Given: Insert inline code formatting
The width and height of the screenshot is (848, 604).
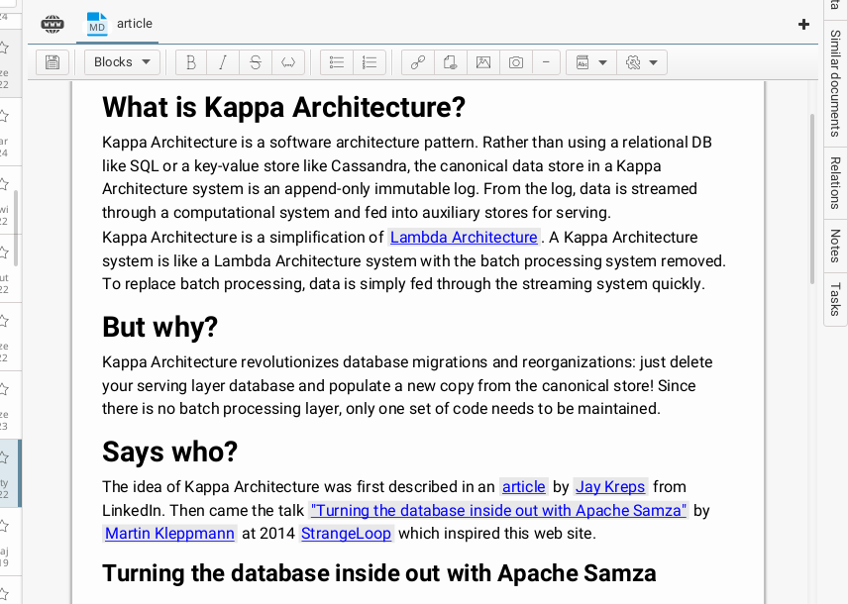Looking at the screenshot, I should 288,62.
